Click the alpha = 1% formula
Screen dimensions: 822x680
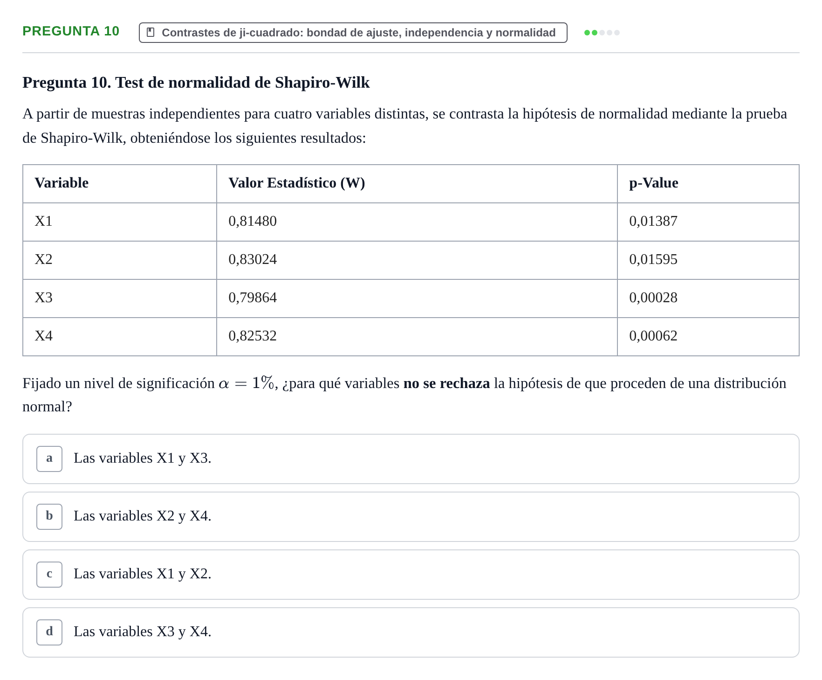click(x=246, y=383)
